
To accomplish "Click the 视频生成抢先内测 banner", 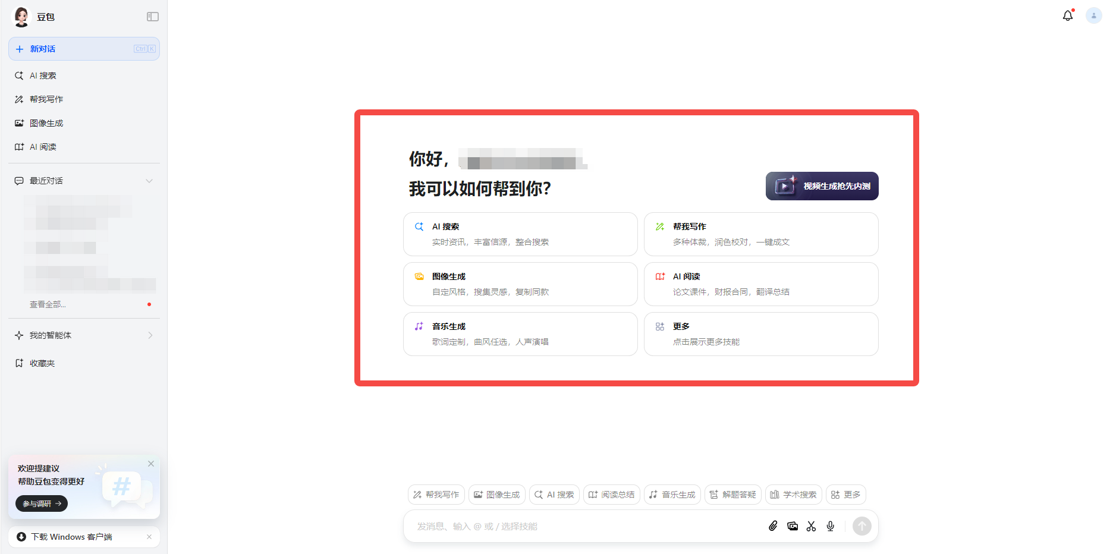I will (822, 186).
